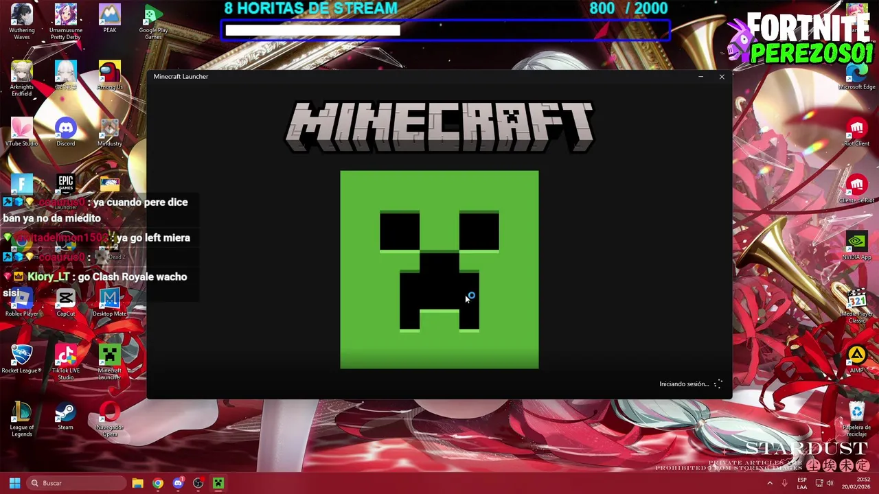The height and width of the screenshot is (494, 879).
Task: Open NVIDIA App desktop shortcut
Action: coord(857,246)
